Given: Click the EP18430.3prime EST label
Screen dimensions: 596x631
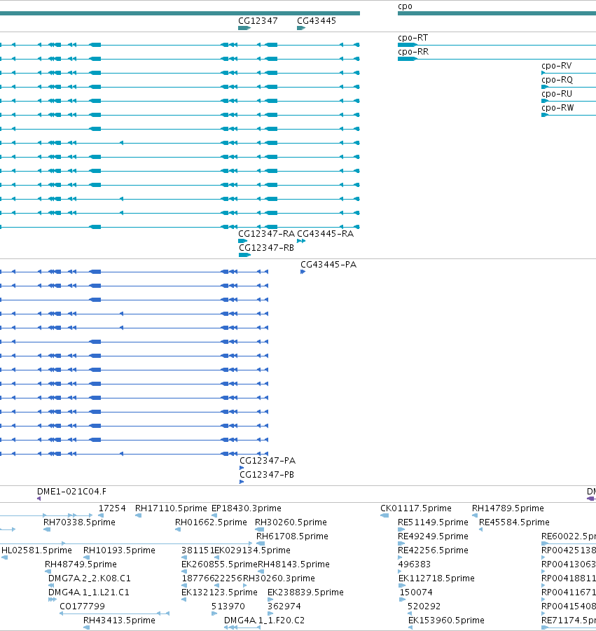Looking at the screenshot, I should coord(247,508).
